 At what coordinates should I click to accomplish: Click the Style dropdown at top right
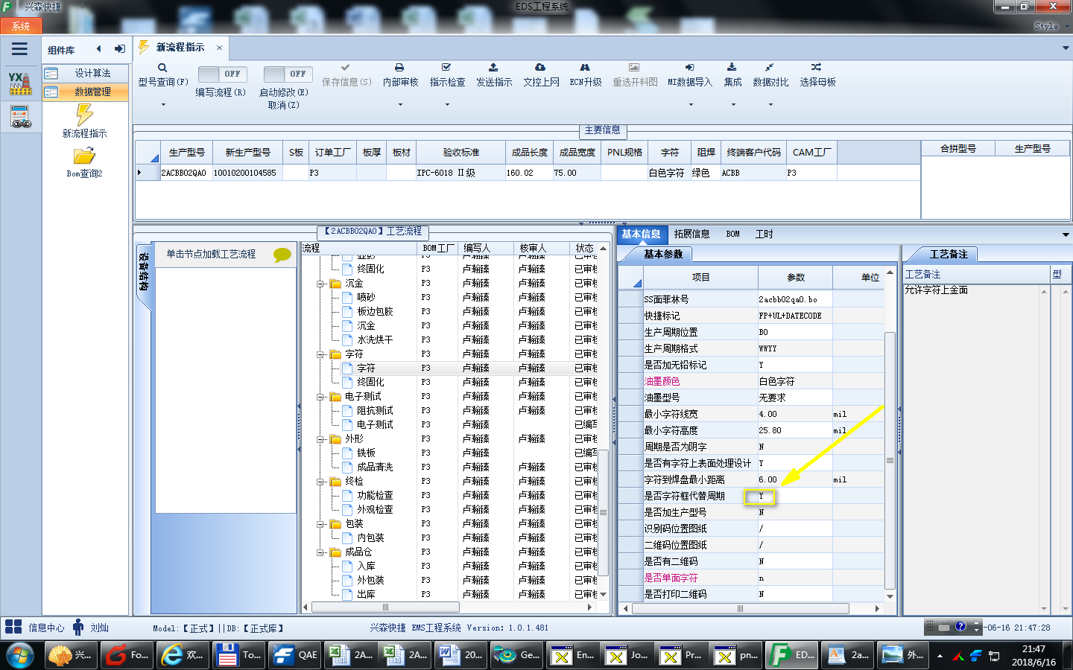[x=1051, y=26]
